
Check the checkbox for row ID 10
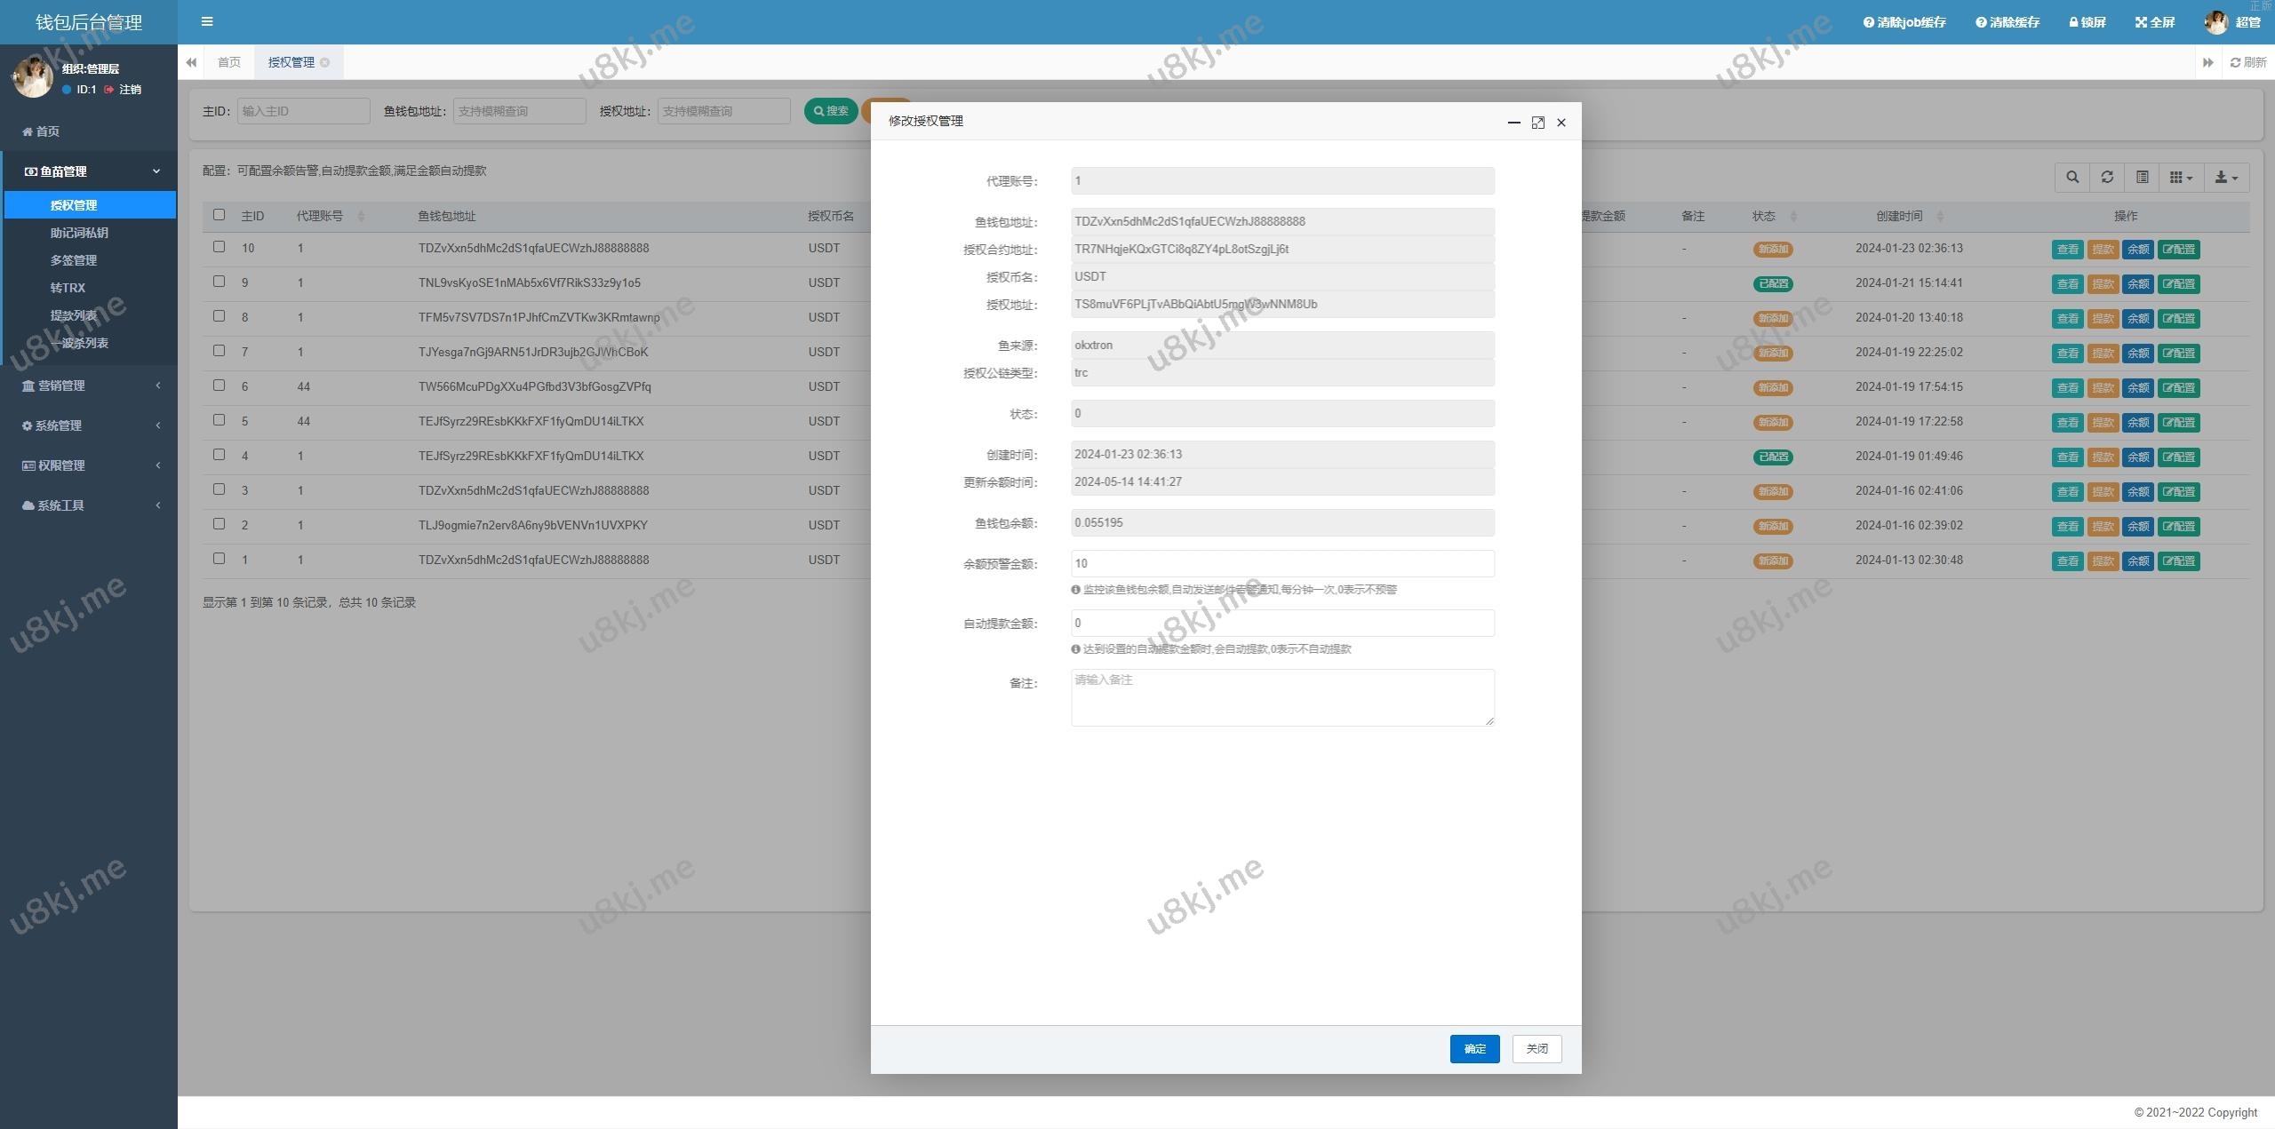click(x=219, y=247)
